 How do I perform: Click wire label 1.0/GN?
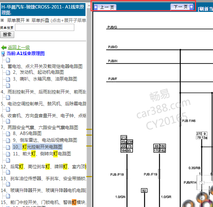pos(120,197)
